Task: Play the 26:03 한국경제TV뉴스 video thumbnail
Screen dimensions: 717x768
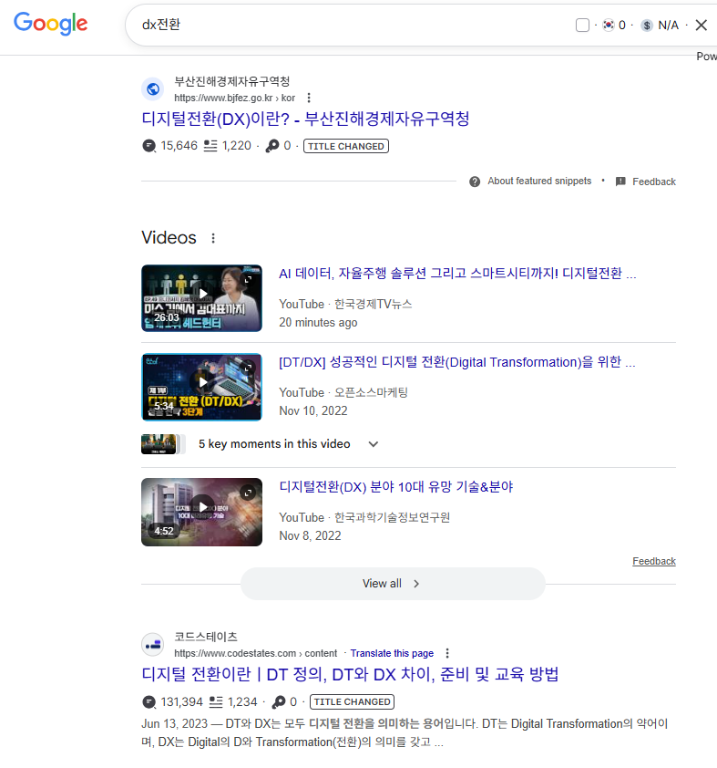Action: tap(201, 297)
